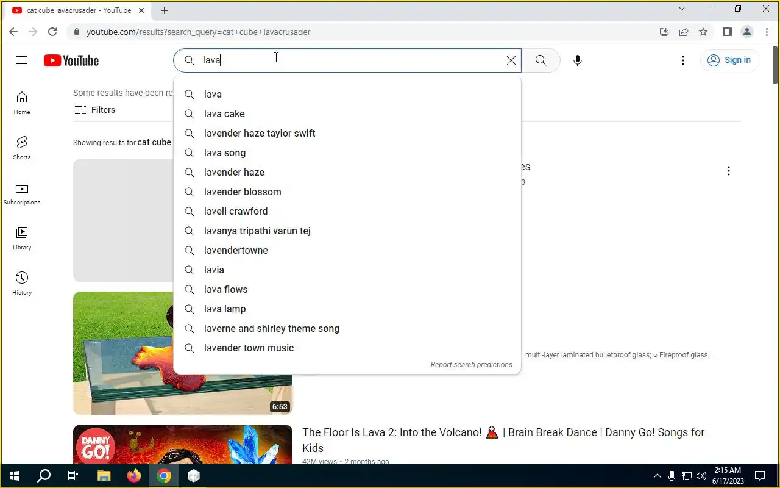Clear the search box with X
Image resolution: width=780 pixels, height=488 pixels.
click(x=511, y=60)
